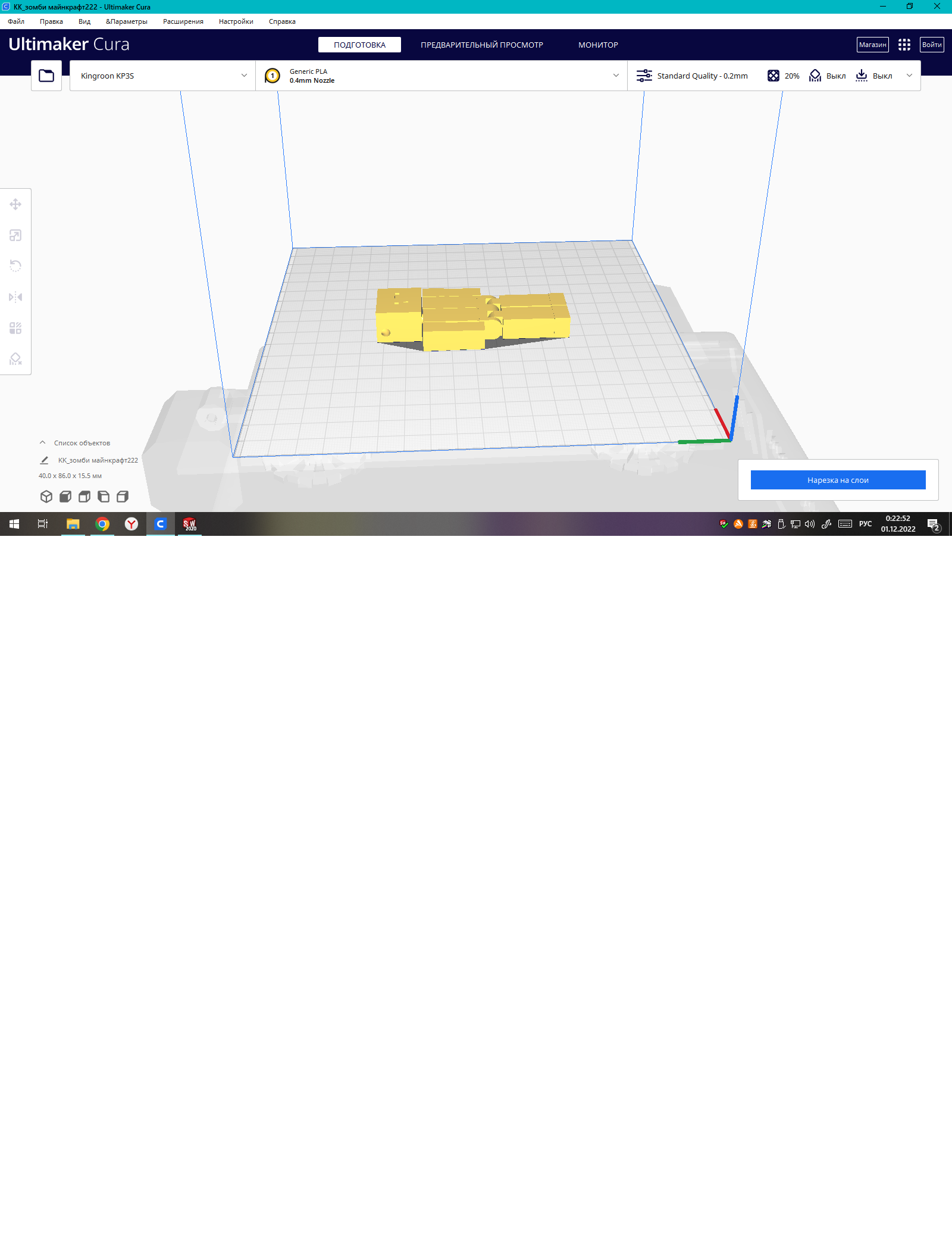Open the Вид menu
The image size is (952, 1239).
point(84,21)
